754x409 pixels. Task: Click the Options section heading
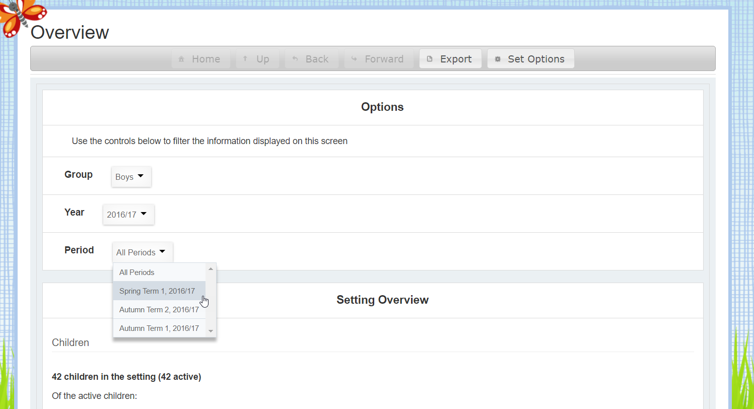(382, 107)
